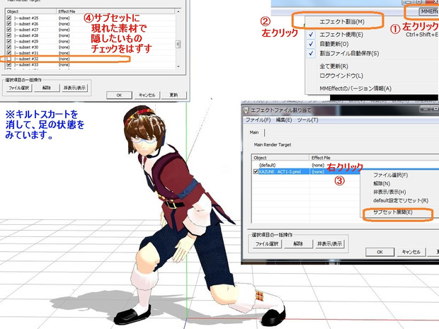Choose エフェクト割当(M) from MMEffect menu
Viewport: 439px width, 329px height.
click(342, 21)
